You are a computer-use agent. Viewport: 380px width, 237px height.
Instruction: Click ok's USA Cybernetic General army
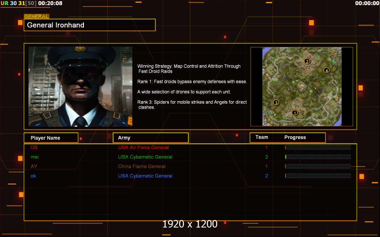pyautogui.click(x=145, y=176)
